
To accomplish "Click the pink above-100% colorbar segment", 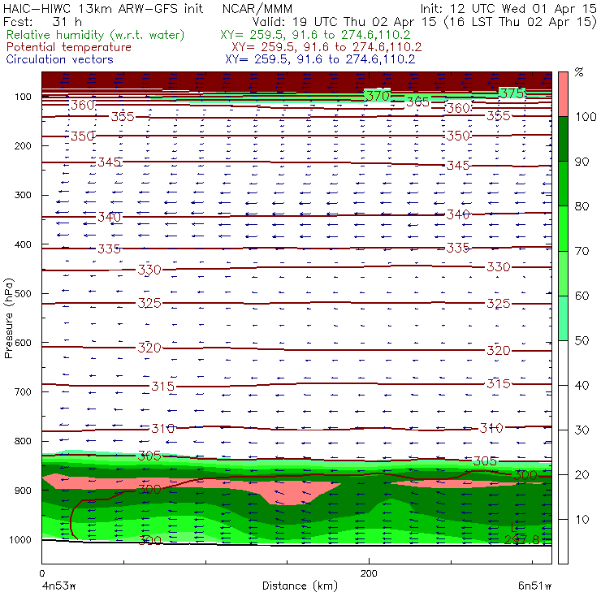I will pos(563,94).
